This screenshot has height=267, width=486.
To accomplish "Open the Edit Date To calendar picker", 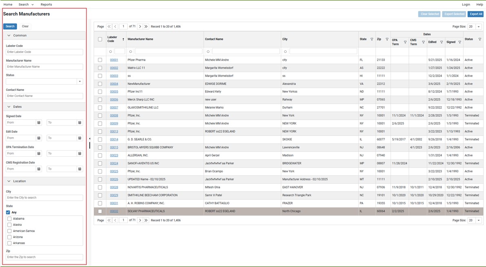I will [80, 138].
